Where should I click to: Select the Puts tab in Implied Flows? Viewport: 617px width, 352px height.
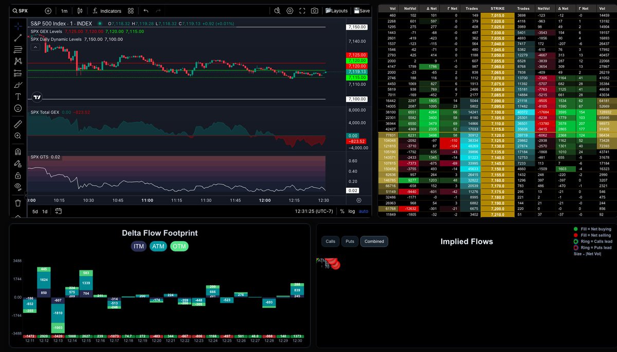(x=350, y=241)
